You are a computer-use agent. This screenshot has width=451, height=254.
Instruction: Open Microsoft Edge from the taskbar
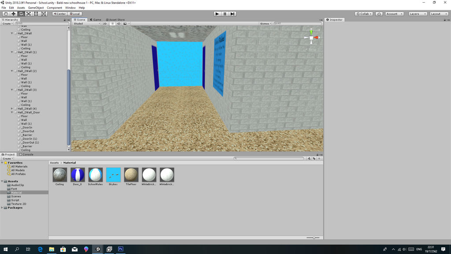coord(40,249)
